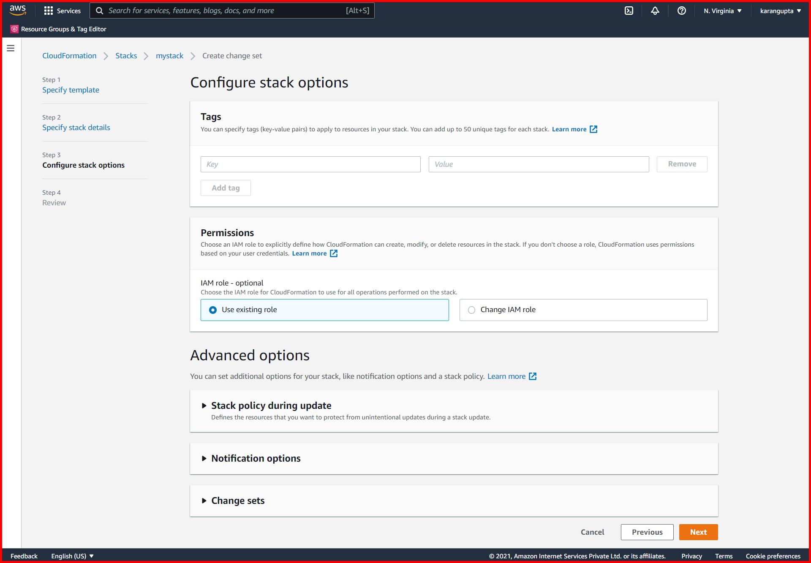Click inside the tag Key input field
Viewport: 811px width, 563px height.
coord(310,164)
